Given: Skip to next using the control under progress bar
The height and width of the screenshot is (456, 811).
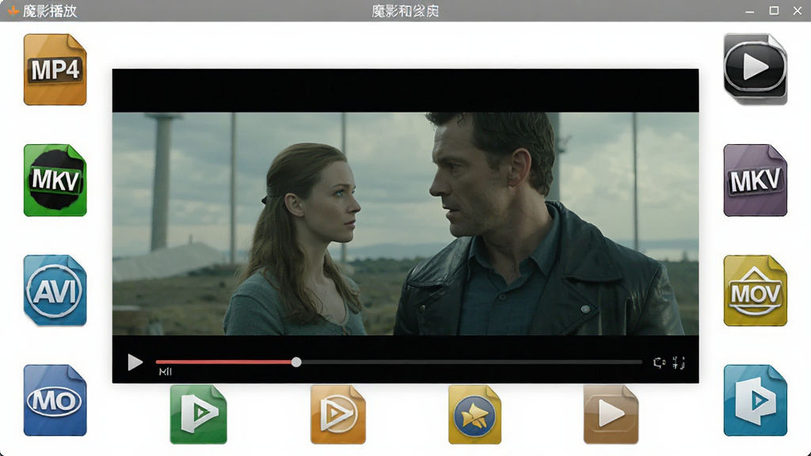Looking at the screenshot, I should pyautogui.click(x=166, y=372).
